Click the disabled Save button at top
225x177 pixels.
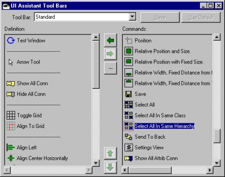[160, 17]
